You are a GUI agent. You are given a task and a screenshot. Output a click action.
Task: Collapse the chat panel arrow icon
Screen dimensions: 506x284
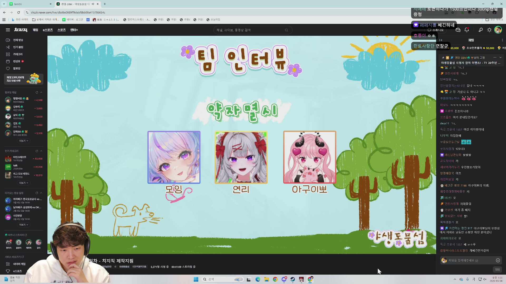pyautogui.click(x=441, y=40)
